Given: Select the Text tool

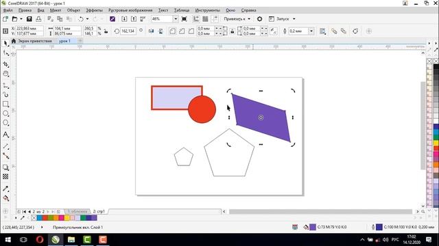Looking at the screenshot, I should click(5, 135).
